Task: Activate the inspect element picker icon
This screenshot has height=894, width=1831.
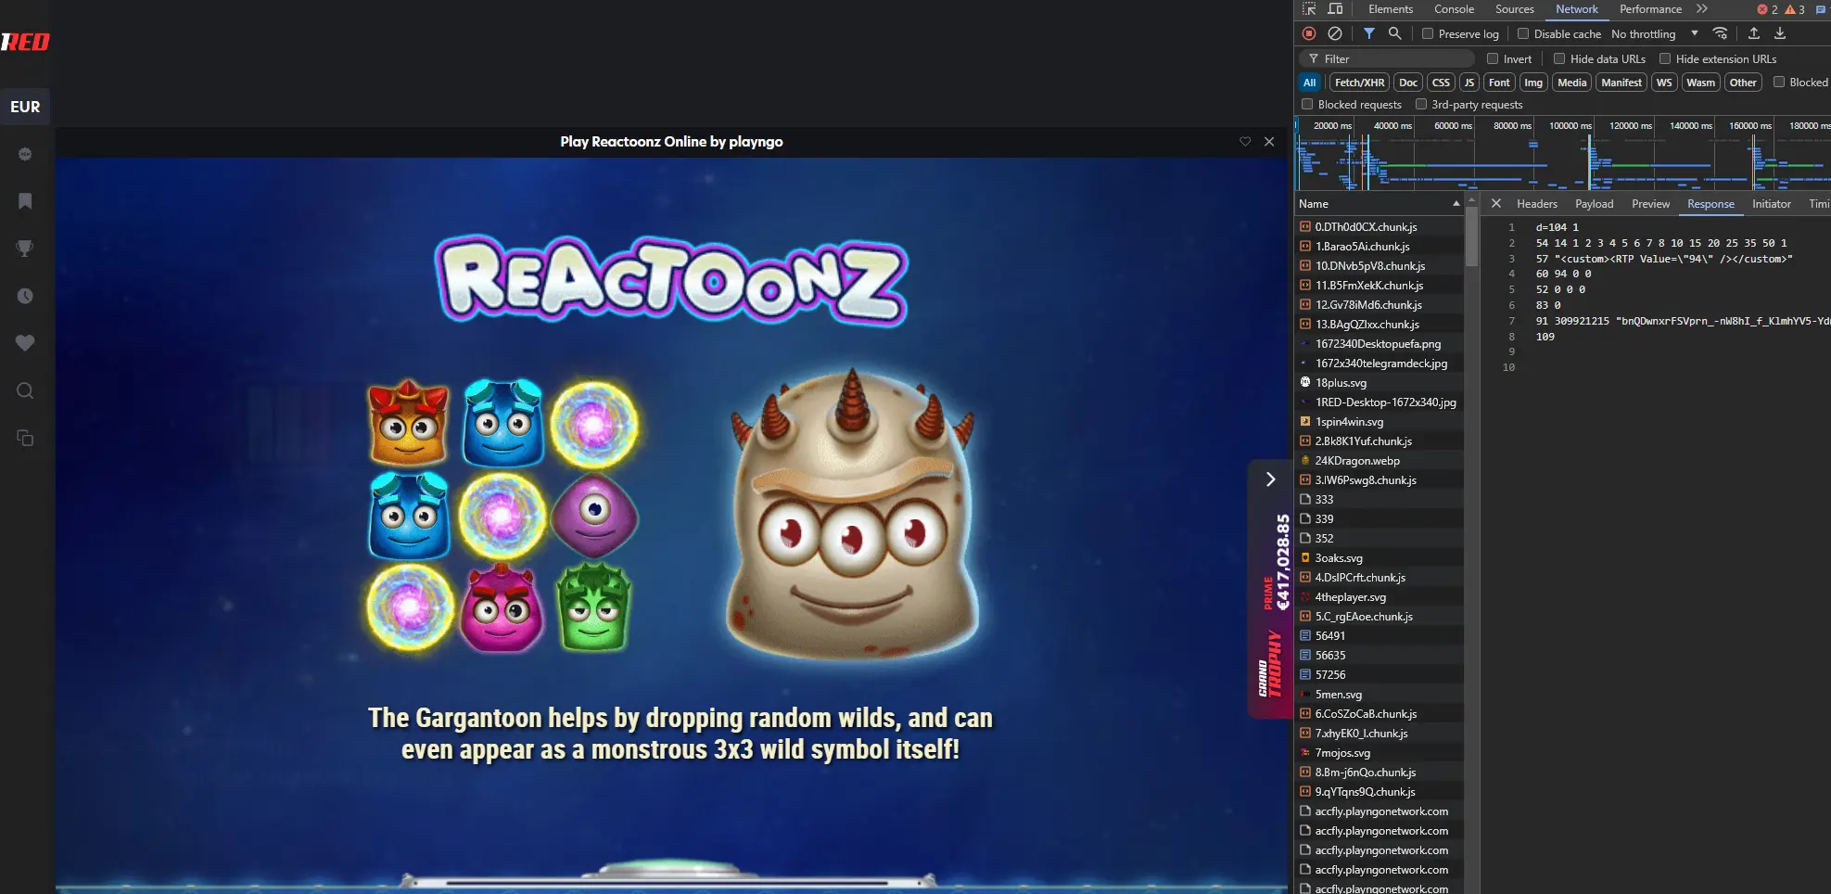Action: (x=1309, y=9)
